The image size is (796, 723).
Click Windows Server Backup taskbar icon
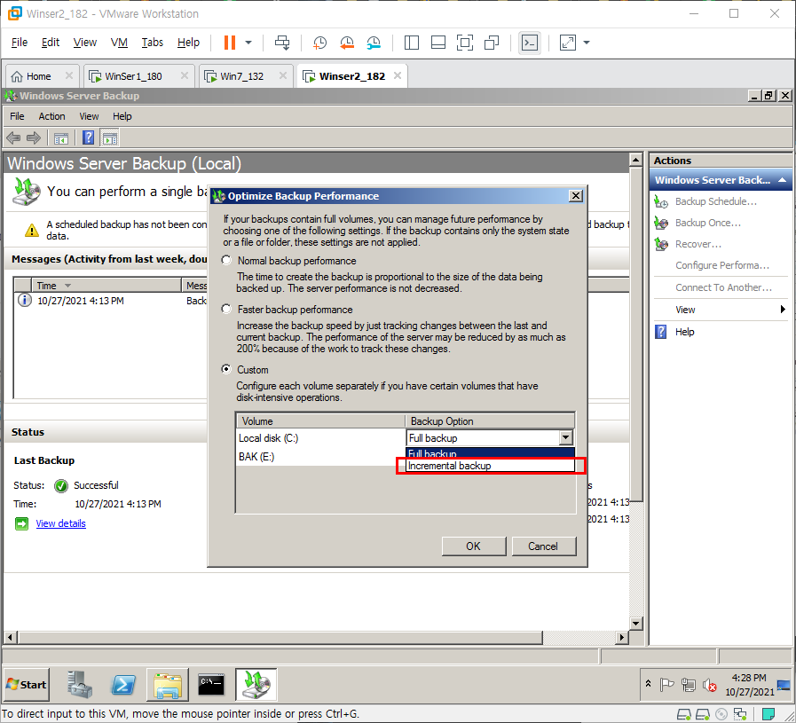tap(256, 685)
